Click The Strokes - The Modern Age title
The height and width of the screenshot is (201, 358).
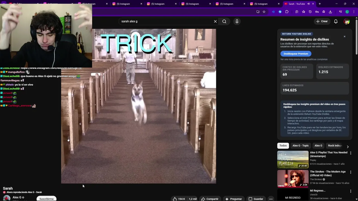click(328, 173)
